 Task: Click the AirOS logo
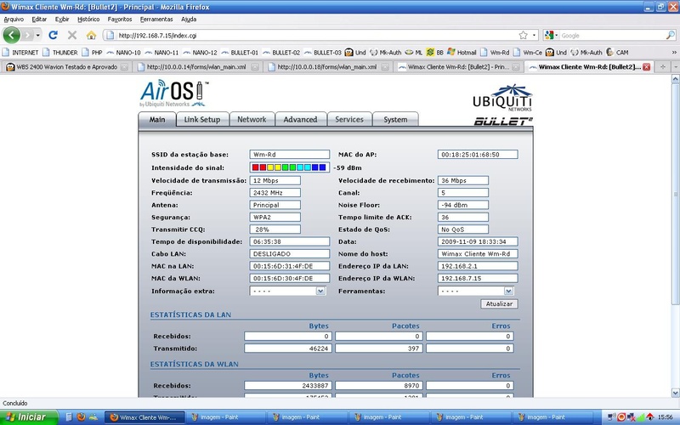pyautogui.click(x=174, y=93)
